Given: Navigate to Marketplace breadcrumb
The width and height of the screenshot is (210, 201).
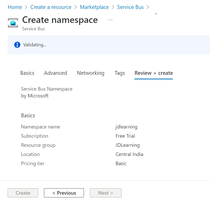Looking at the screenshot, I should click(x=94, y=7).
